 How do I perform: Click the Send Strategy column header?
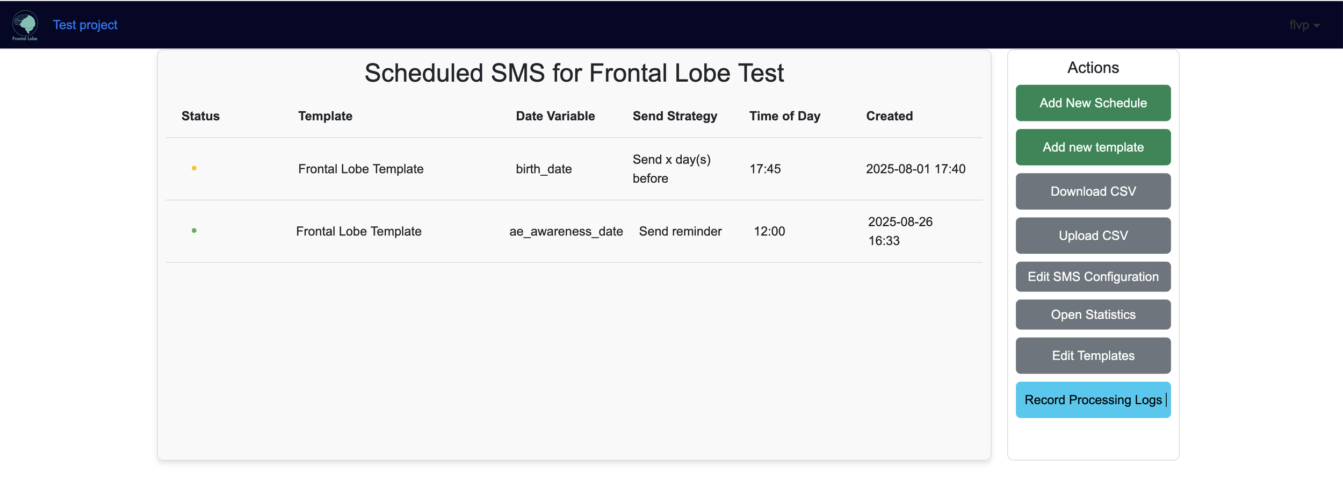click(x=675, y=116)
